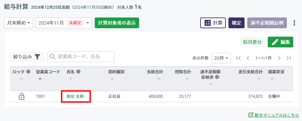Focus the 従業員コード、氏名 search field

tap(81, 57)
